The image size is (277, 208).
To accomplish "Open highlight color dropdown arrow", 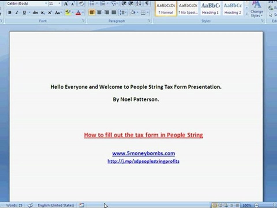I will [x=72, y=12].
